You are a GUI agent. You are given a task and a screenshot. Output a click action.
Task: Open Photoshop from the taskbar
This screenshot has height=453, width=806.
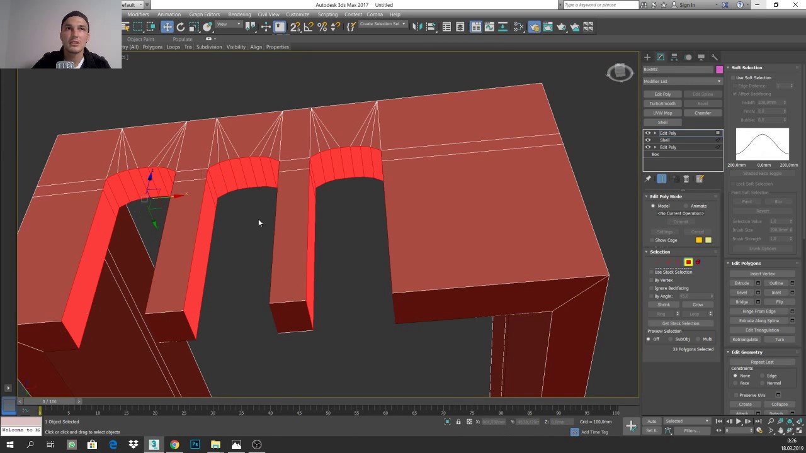(x=195, y=445)
